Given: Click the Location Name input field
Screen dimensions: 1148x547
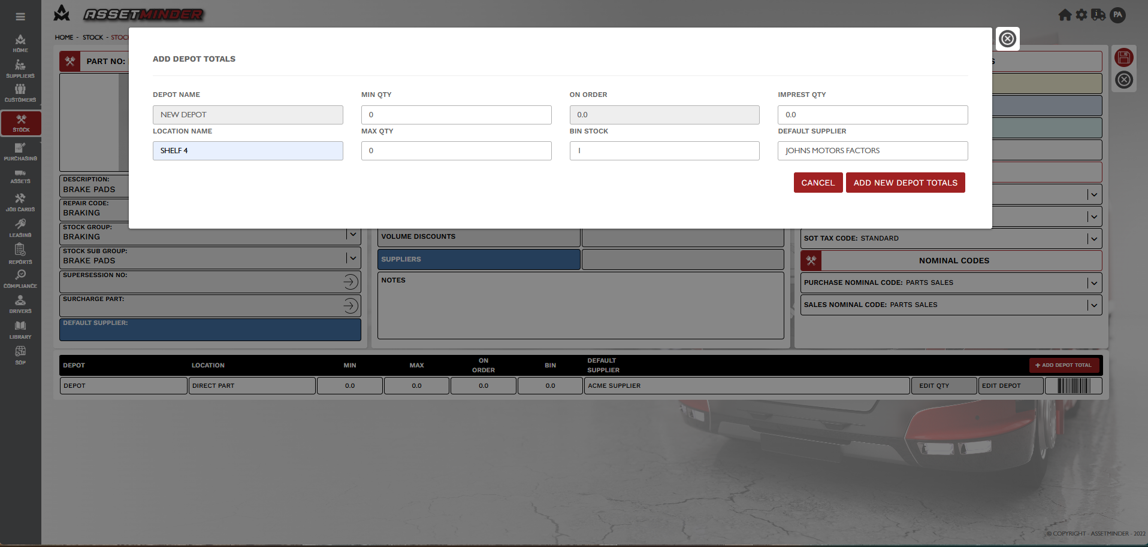Looking at the screenshot, I should pos(247,151).
